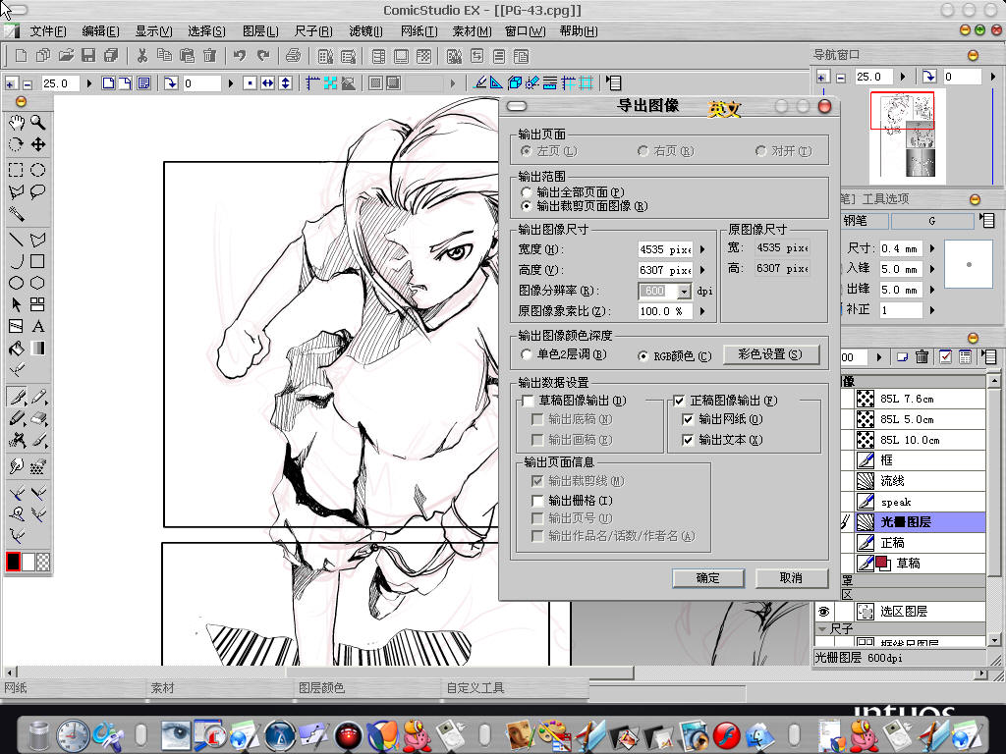Viewport: 1006px width, 754px height.
Task: Select the Magic Wand tool
Action: (16, 213)
